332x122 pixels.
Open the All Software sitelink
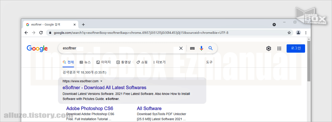pyautogui.click(x=149, y=108)
